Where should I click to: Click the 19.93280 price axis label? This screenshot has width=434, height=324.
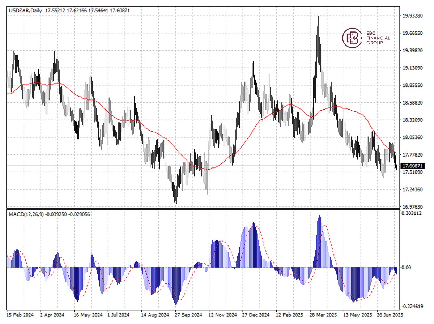412,16
